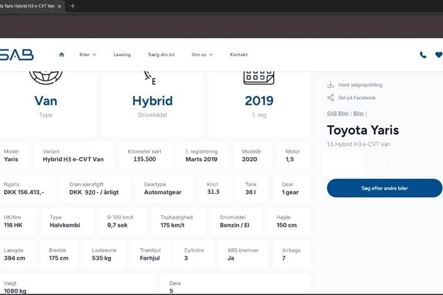Open the Kontakt page
Screen dimensions: 443x295
coord(239,54)
